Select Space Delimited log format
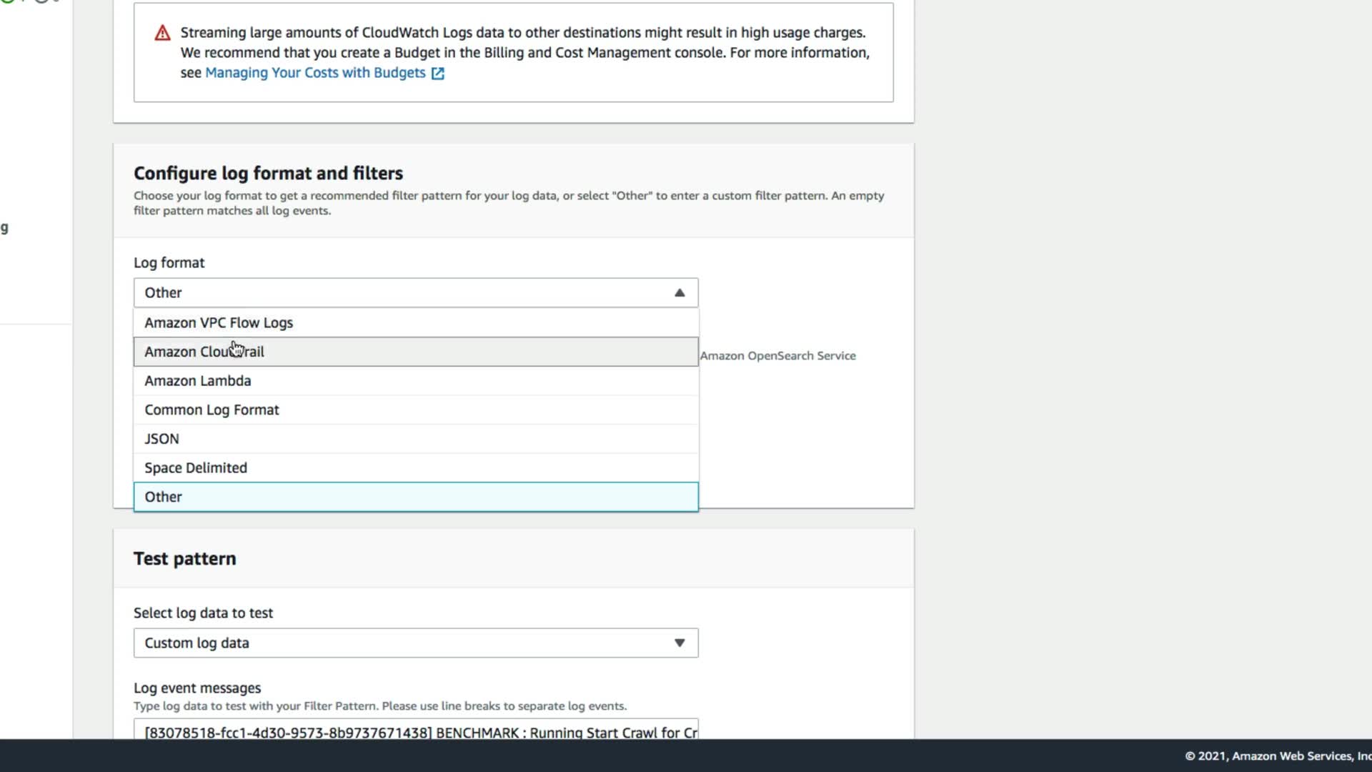Image resolution: width=1372 pixels, height=772 pixels. pyautogui.click(x=196, y=468)
